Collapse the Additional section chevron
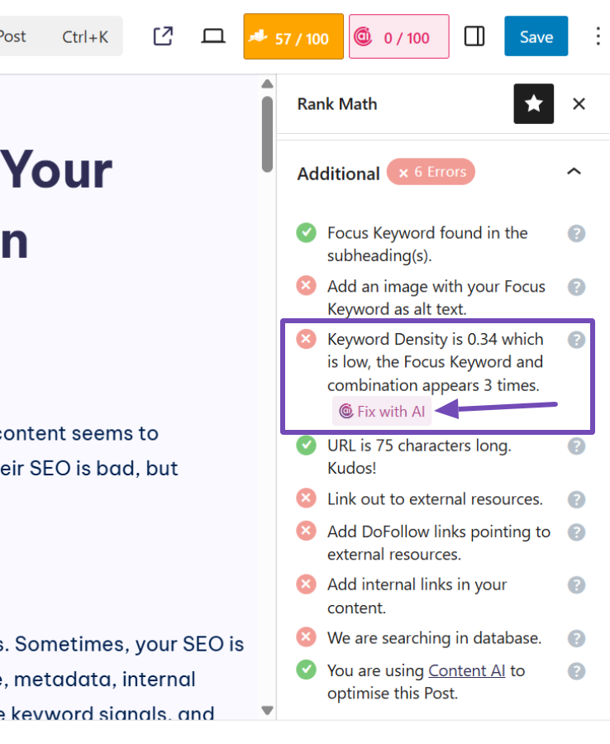Viewport: 610px width, 744px height. 574,172
